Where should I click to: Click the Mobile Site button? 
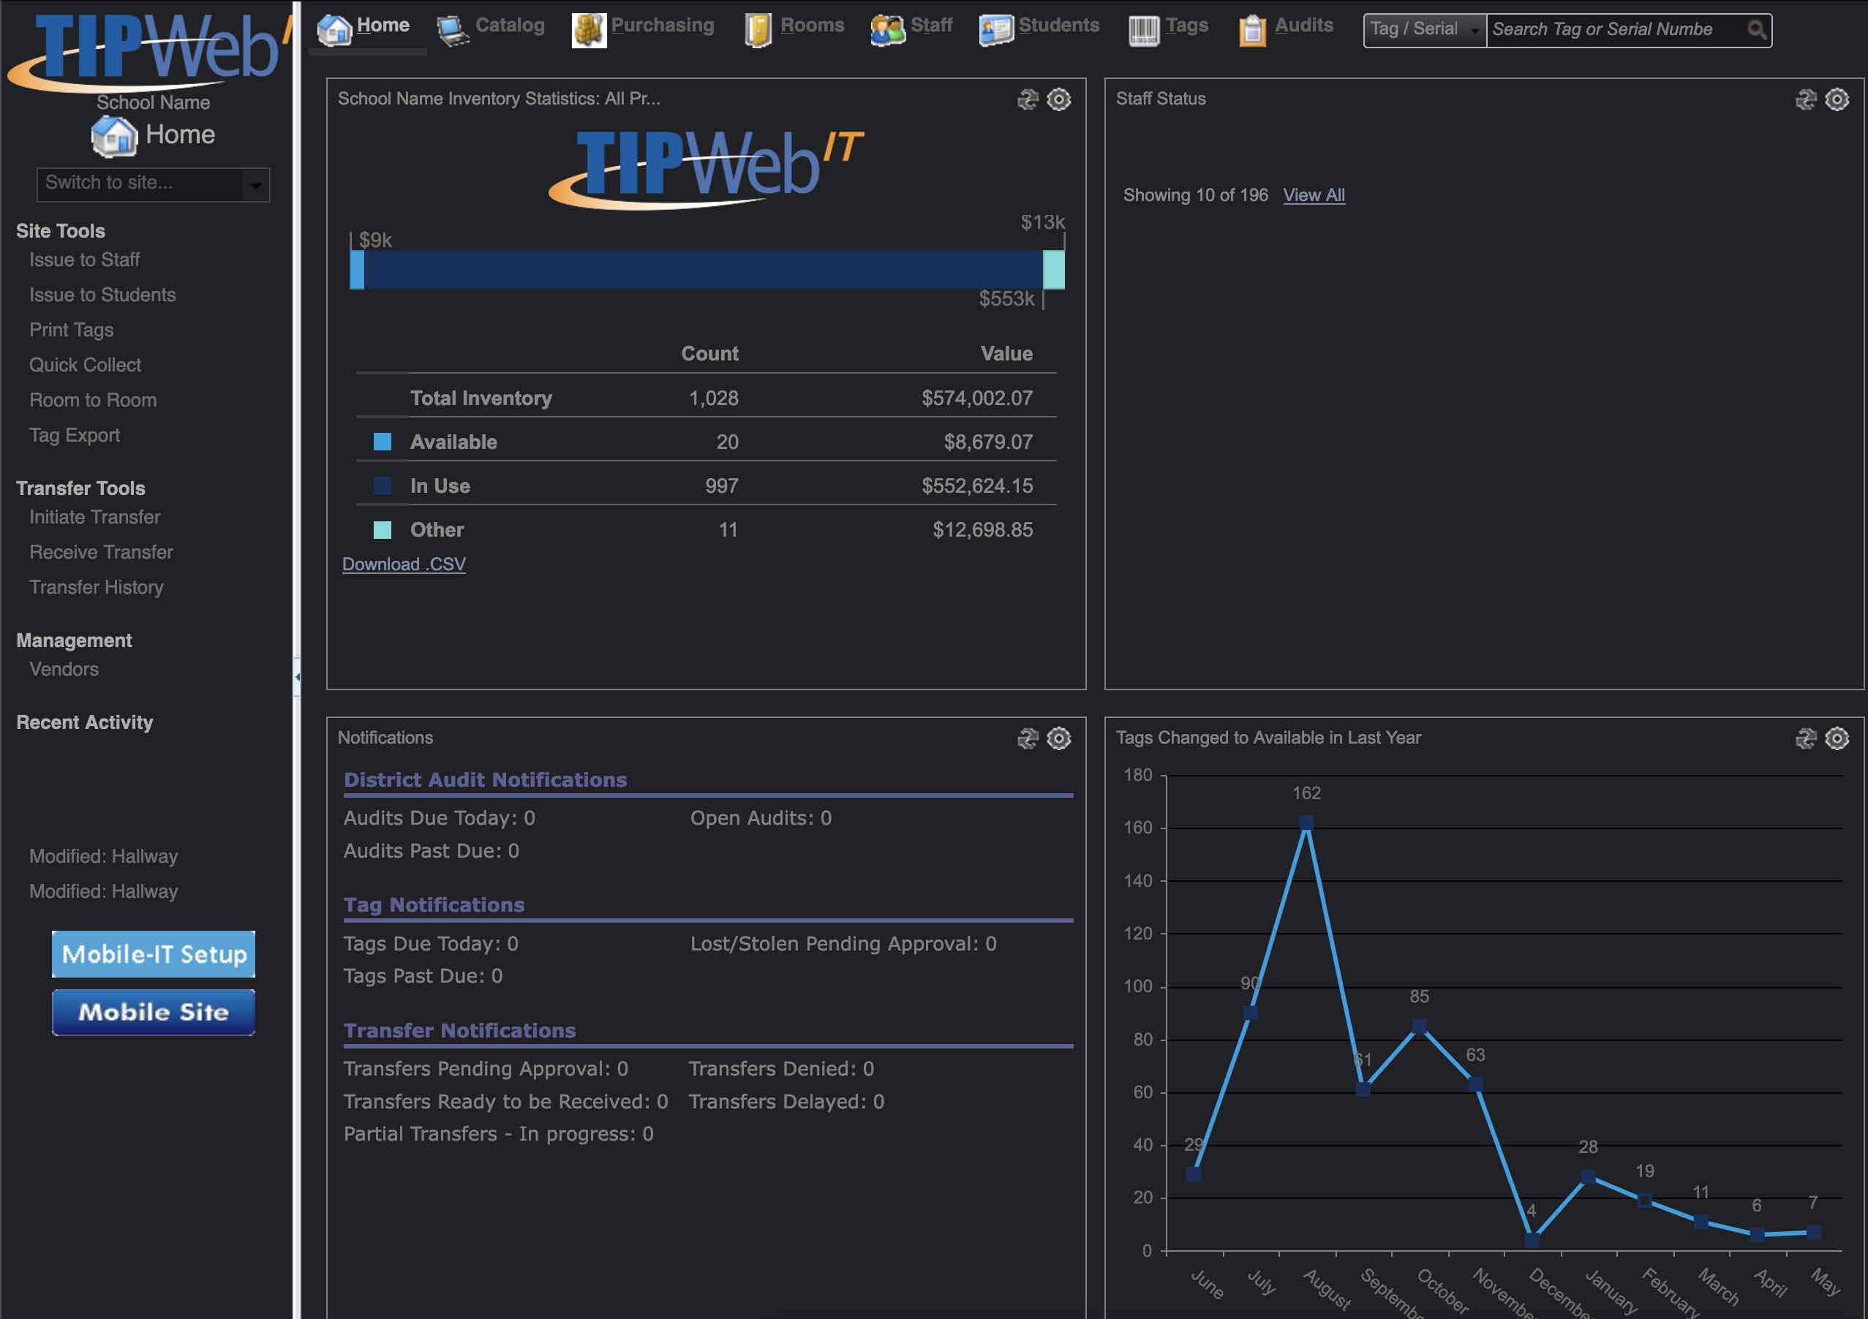[154, 1013]
